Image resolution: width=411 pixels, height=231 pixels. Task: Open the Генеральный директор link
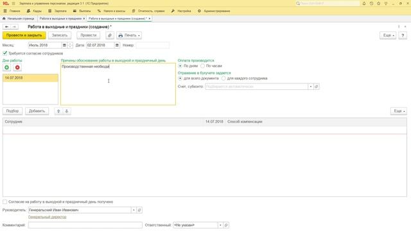pos(47,217)
